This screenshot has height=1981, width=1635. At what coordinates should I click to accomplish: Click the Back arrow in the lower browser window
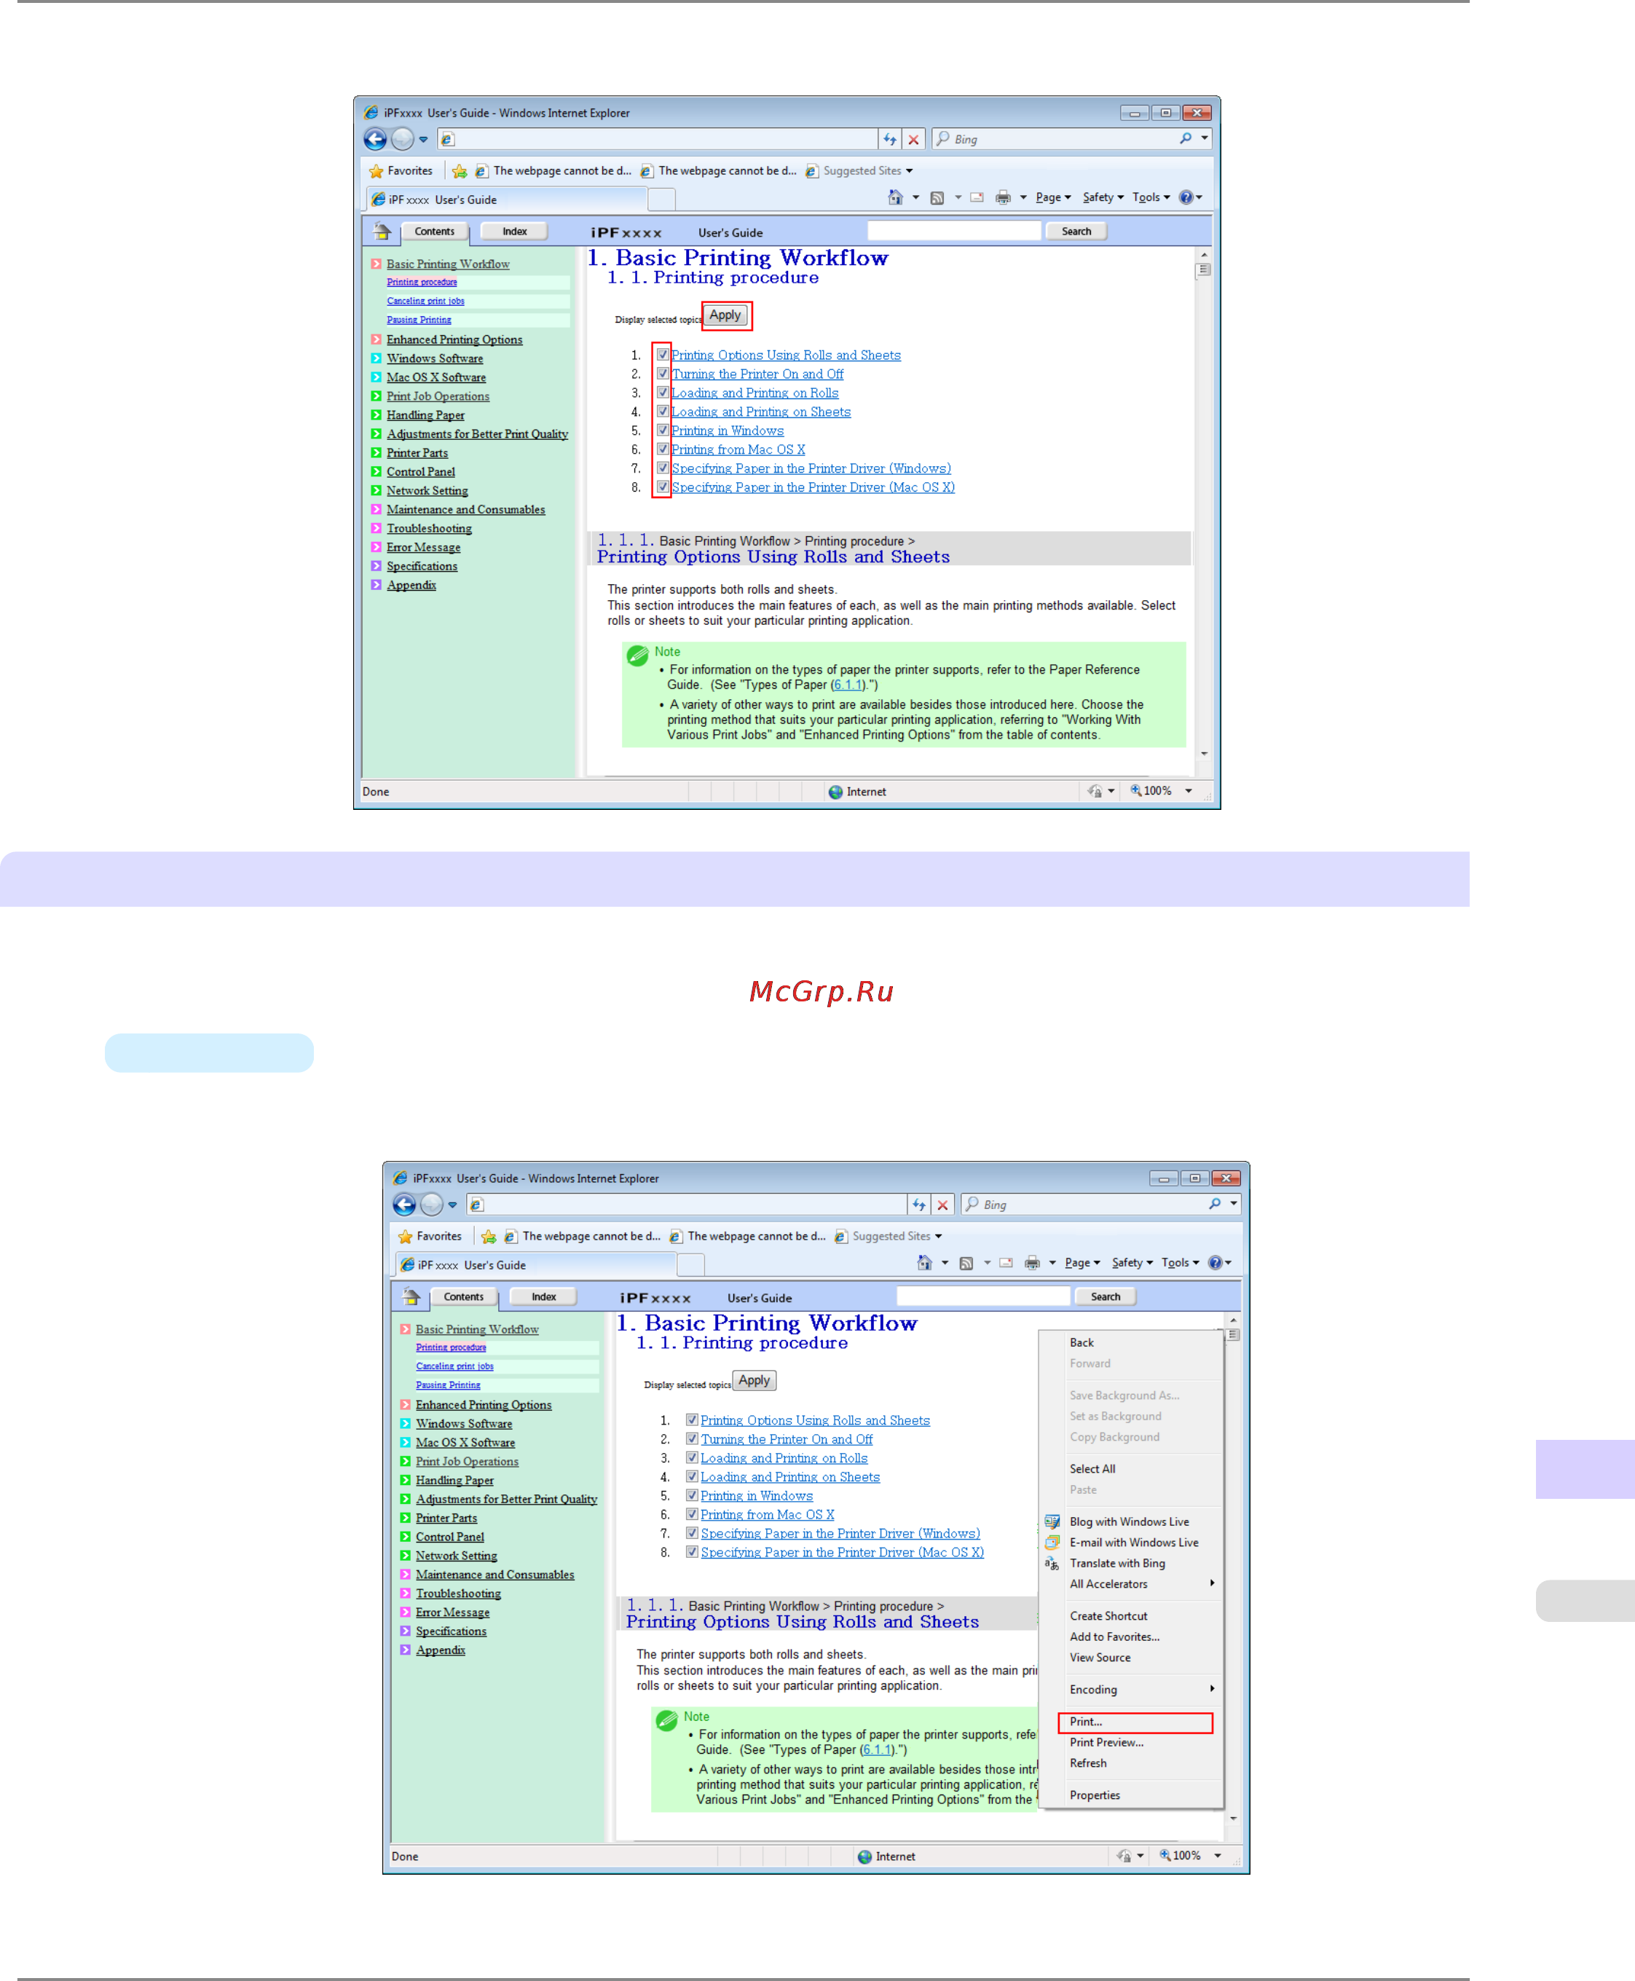point(404,1204)
